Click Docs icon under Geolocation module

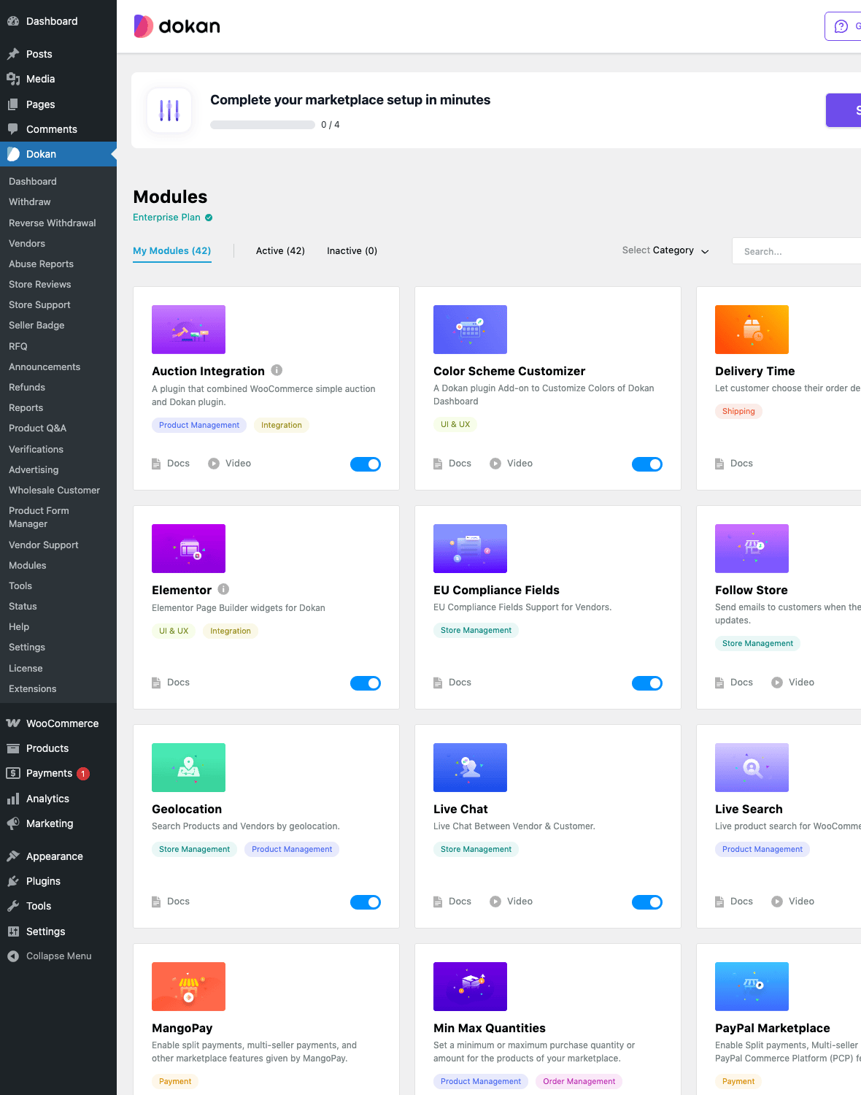pyautogui.click(x=156, y=902)
